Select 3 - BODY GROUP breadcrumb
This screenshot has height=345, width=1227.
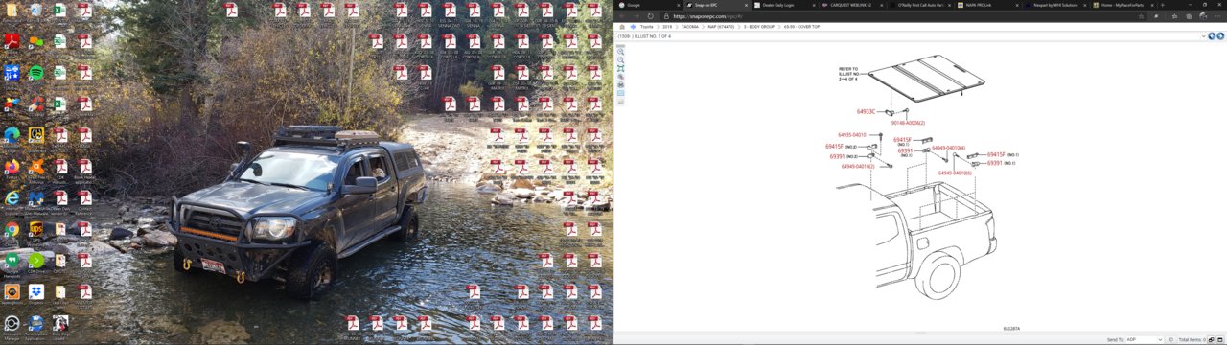[x=758, y=27]
